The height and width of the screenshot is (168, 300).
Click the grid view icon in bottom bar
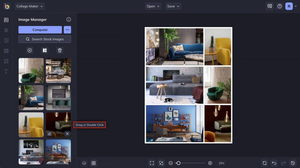pyautogui.click(x=93, y=163)
